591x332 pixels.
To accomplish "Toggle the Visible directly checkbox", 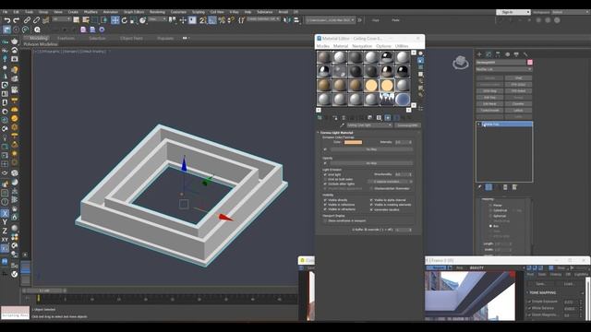I will pos(325,200).
